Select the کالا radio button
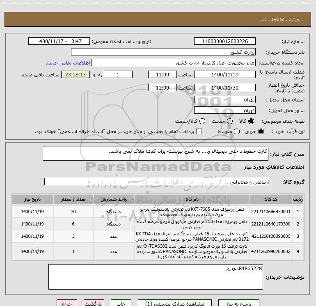 (251, 121)
